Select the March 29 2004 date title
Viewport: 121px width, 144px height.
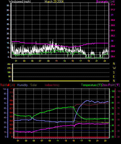54,1
